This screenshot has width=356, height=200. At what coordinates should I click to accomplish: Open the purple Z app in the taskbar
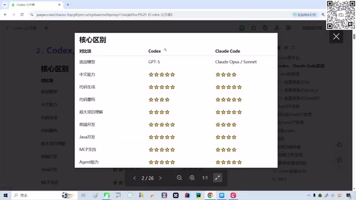[x=164, y=196]
